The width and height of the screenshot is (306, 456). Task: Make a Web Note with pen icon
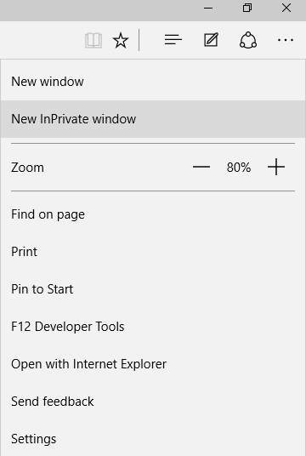pyautogui.click(x=211, y=40)
